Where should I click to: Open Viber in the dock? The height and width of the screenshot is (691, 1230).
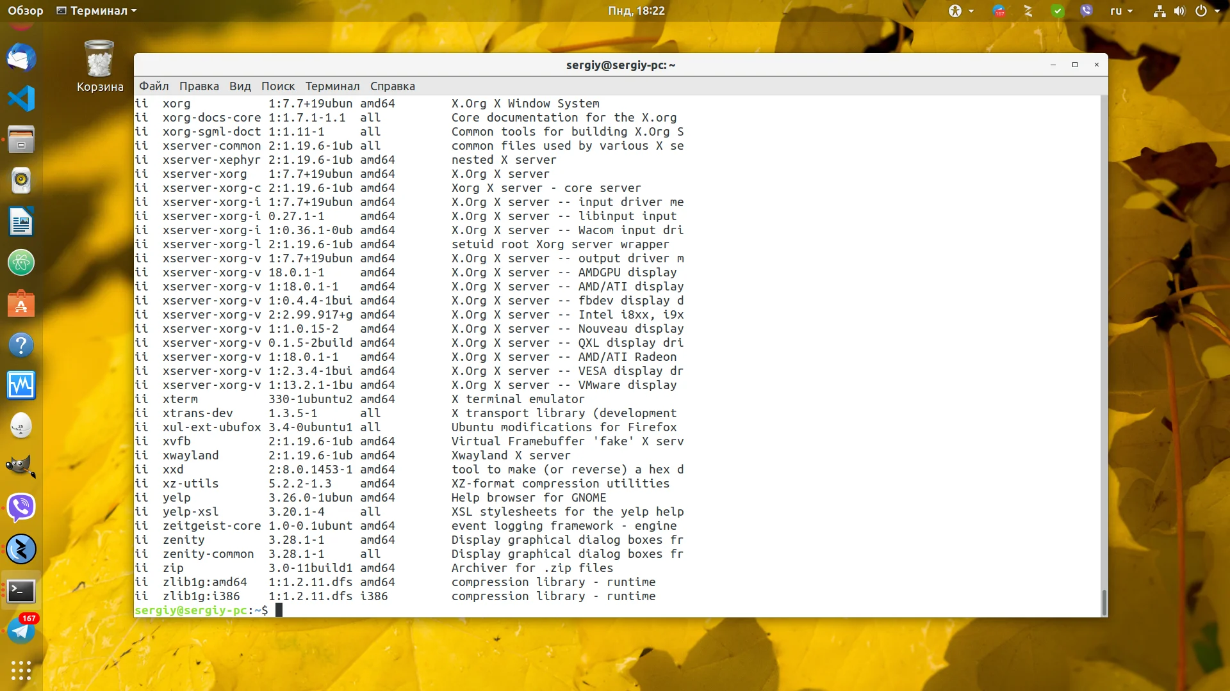click(x=21, y=508)
